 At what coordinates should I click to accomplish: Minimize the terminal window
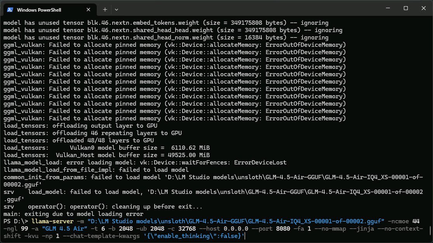(388, 8)
